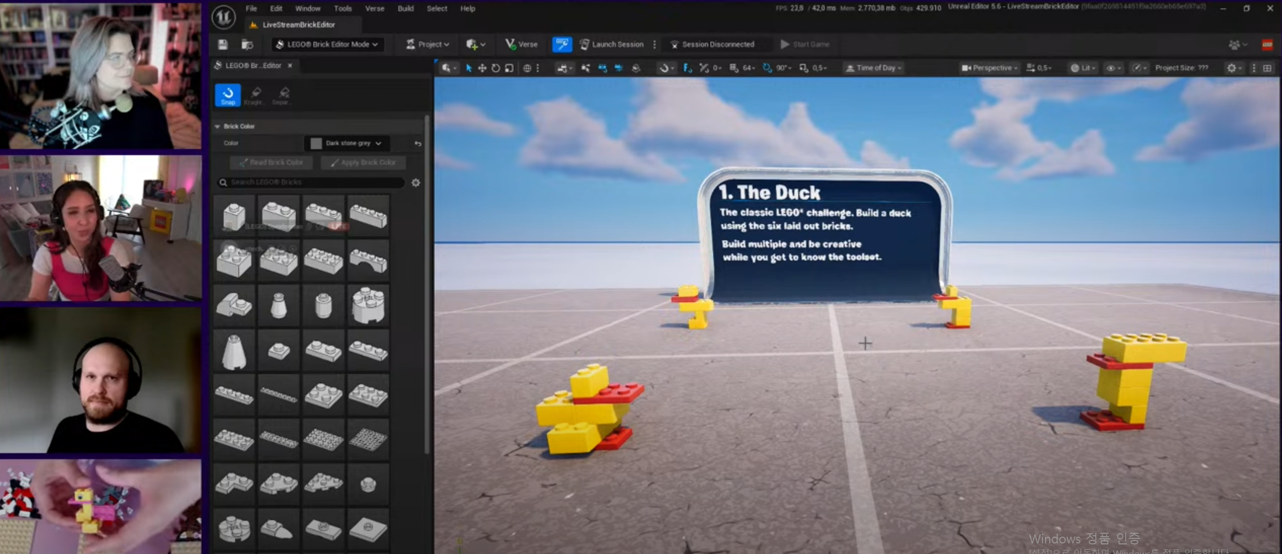Select the Select-mode arrow tool in the viewport
This screenshot has height=554, width=1282.
point(468,68)
